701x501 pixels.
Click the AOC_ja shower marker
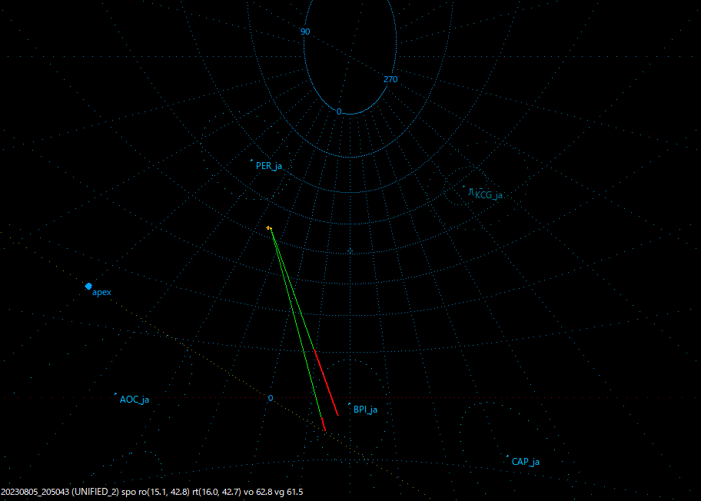pos(117,394)
